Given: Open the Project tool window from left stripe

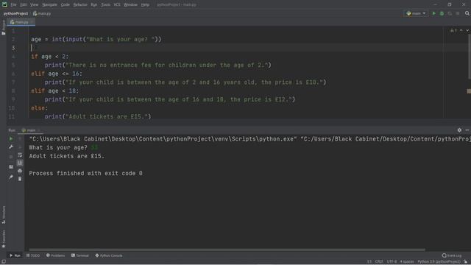Looking at the screenshot, I should pyautogui.click(x=3, y=28).
